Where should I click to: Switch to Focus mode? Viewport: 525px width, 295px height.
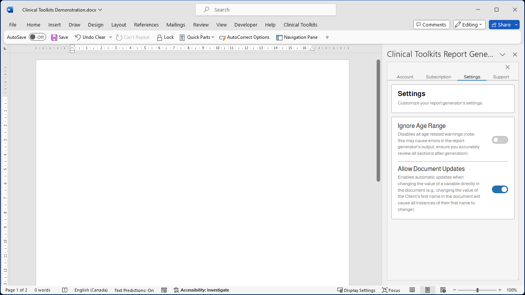click(391, 290)
